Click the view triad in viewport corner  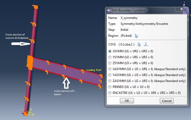(x=186, y=9)
